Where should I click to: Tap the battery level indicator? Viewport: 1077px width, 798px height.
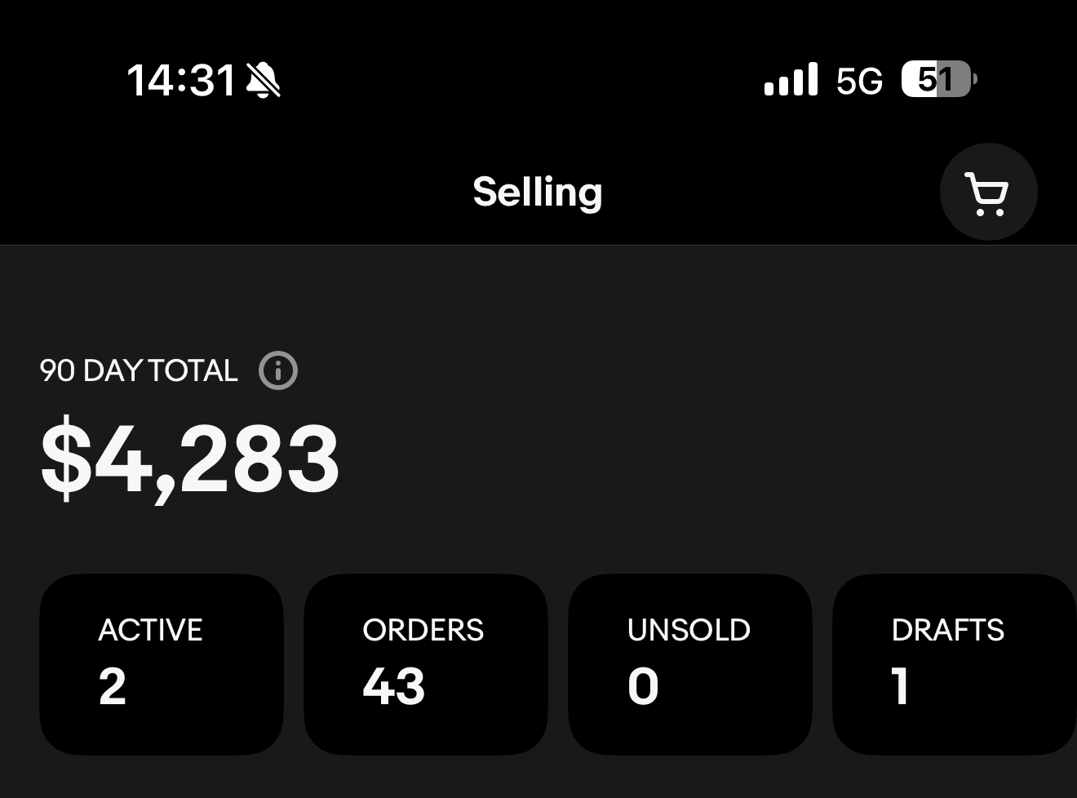click(937, 80)
